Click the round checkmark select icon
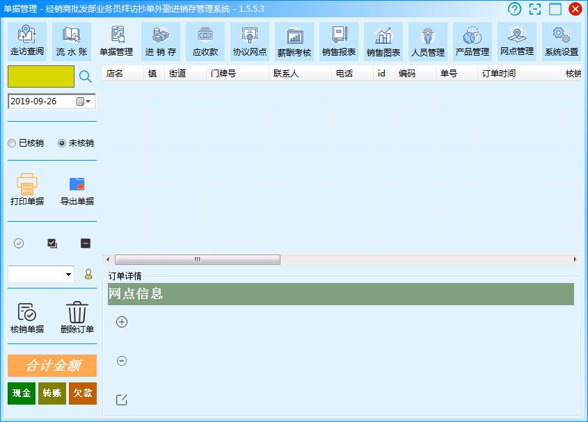 coord(19,243)
